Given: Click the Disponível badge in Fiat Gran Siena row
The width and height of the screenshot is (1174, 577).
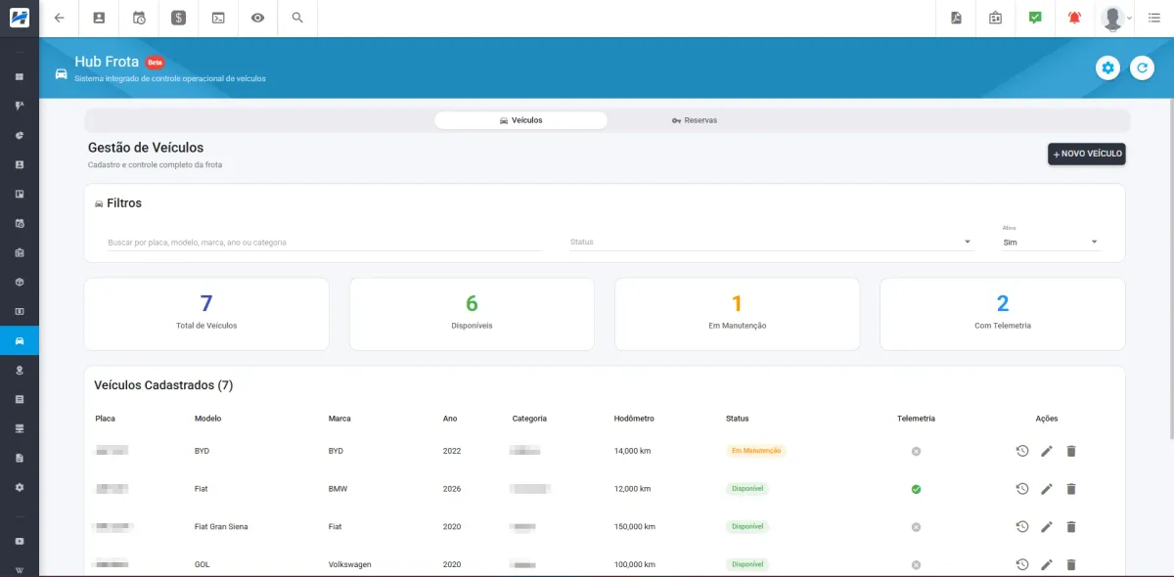Looking at the screenshot, I should (x=747, y=526).
